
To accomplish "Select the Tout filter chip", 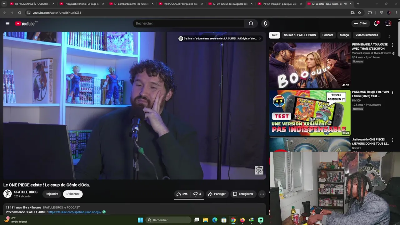I will 274,35.
